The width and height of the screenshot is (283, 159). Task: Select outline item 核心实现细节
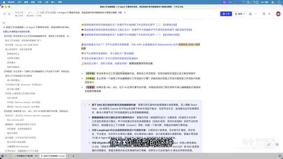point(19,49)
